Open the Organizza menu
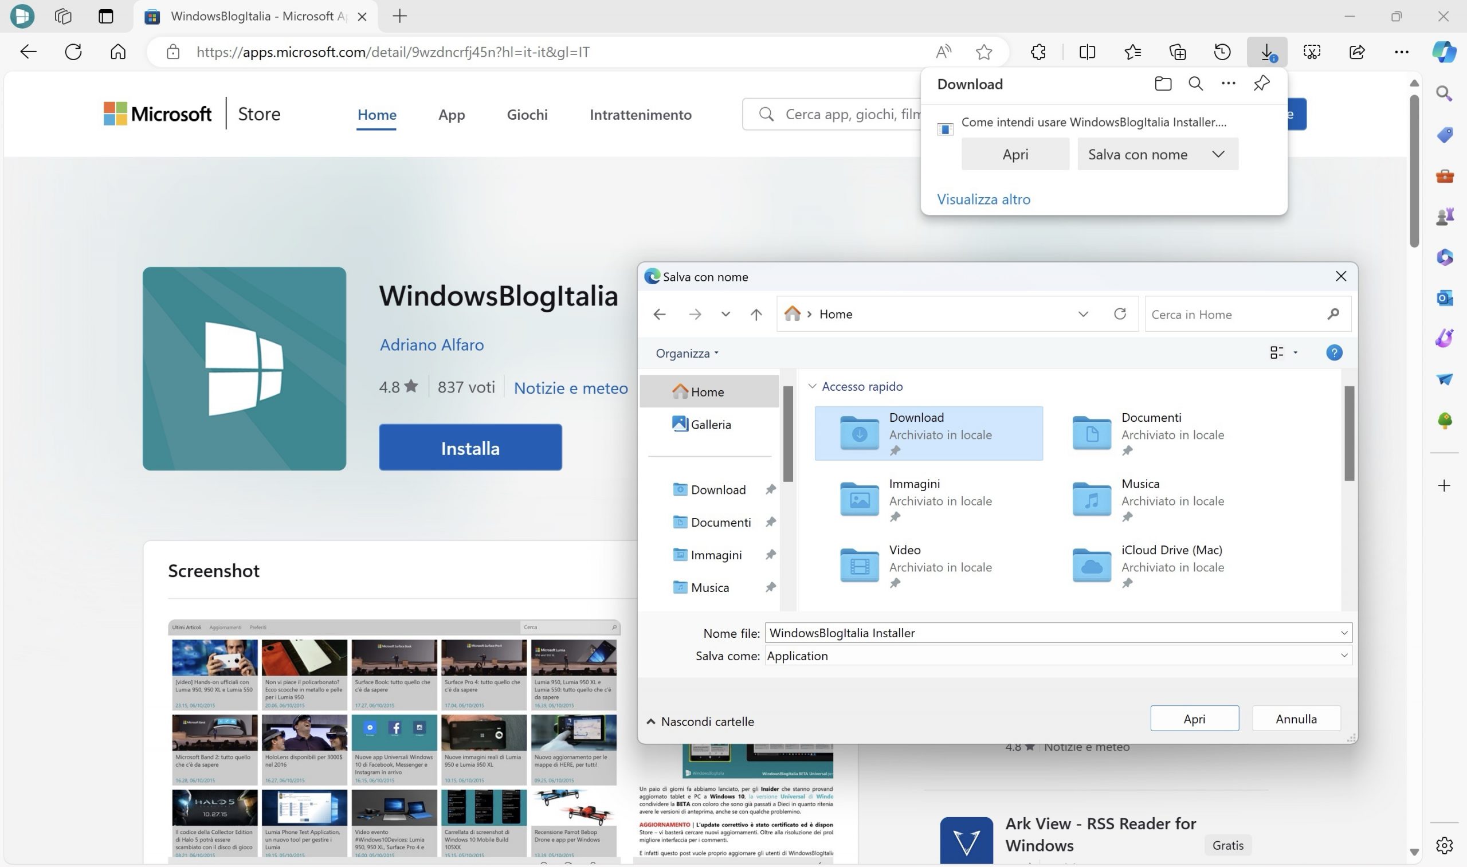Screen dimensions: 1467x867 687,353
